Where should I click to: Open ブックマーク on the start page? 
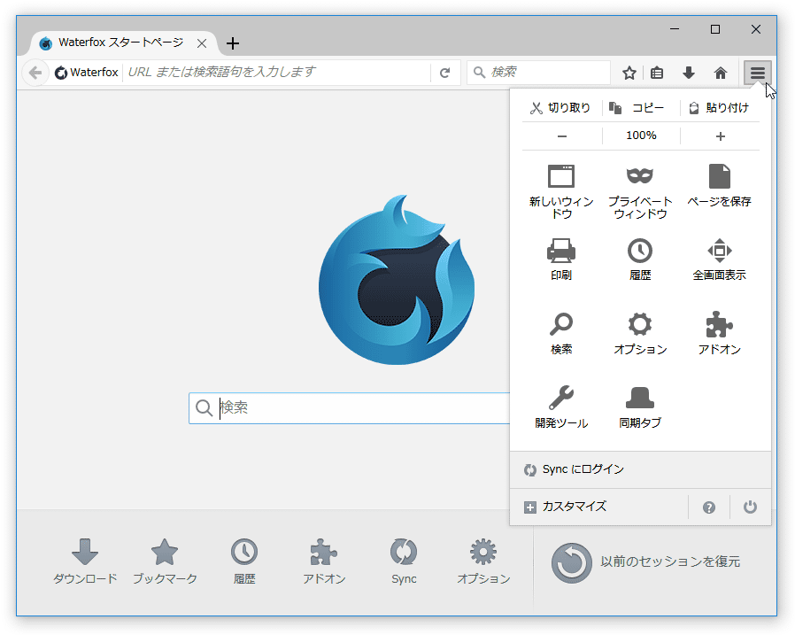click(165, 562)
